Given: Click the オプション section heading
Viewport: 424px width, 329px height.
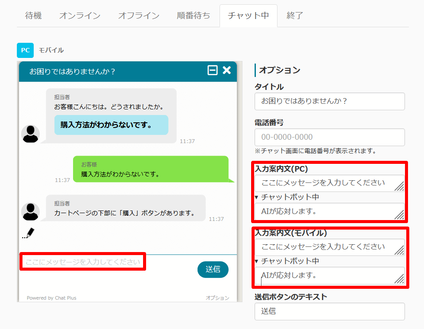Looking at the screenshot, I should click(280, 70).
